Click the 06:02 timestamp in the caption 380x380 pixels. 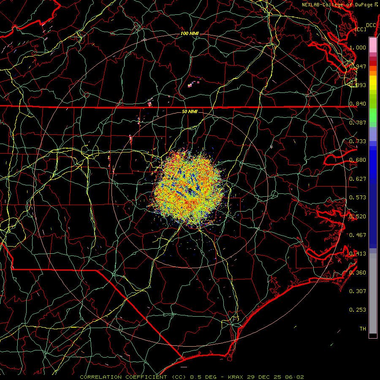[x=294, y=377]
